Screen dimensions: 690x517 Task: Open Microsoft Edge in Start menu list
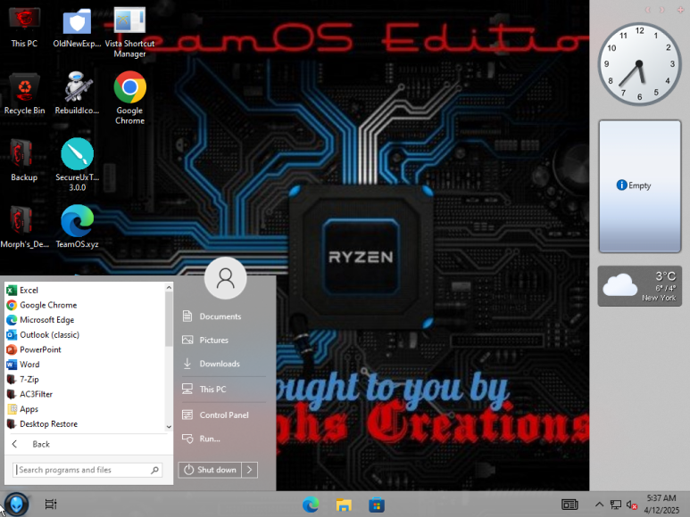pyautogui.click(x=85, y=320)
